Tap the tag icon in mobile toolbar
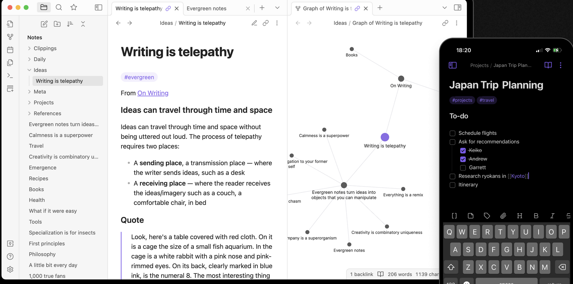 pos(487,216)
